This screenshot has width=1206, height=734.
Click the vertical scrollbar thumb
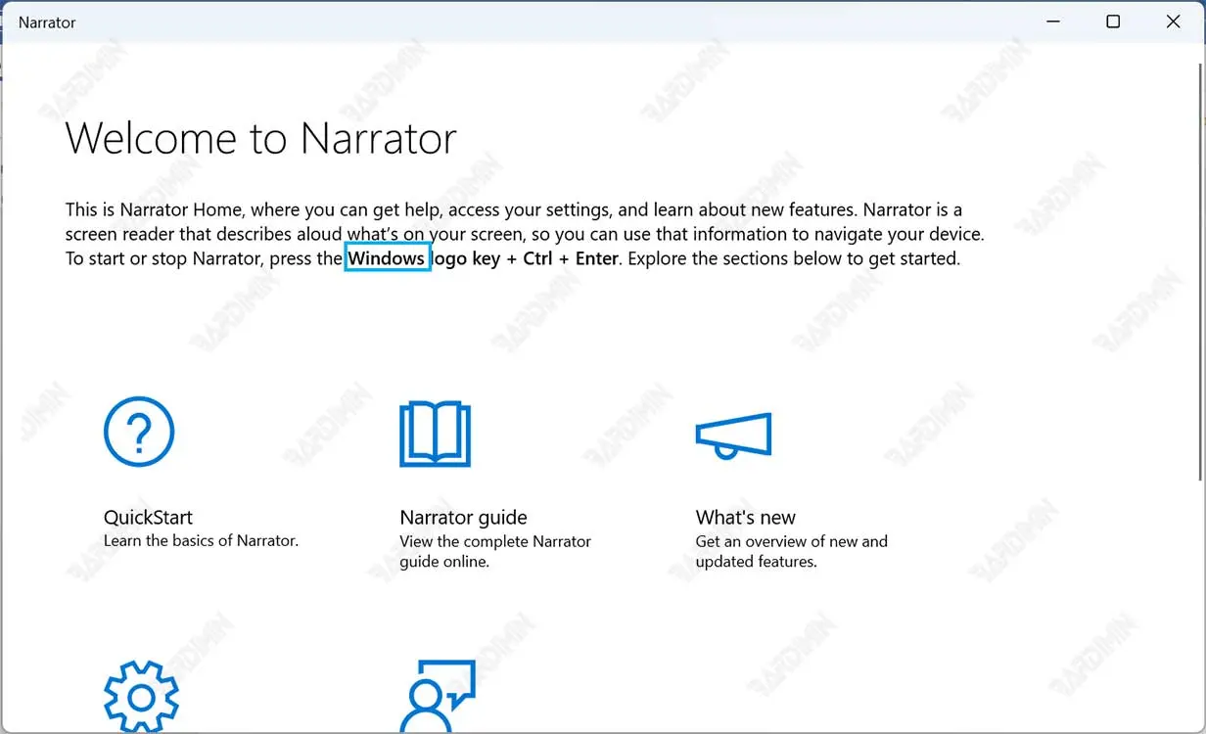[1198, 274]
